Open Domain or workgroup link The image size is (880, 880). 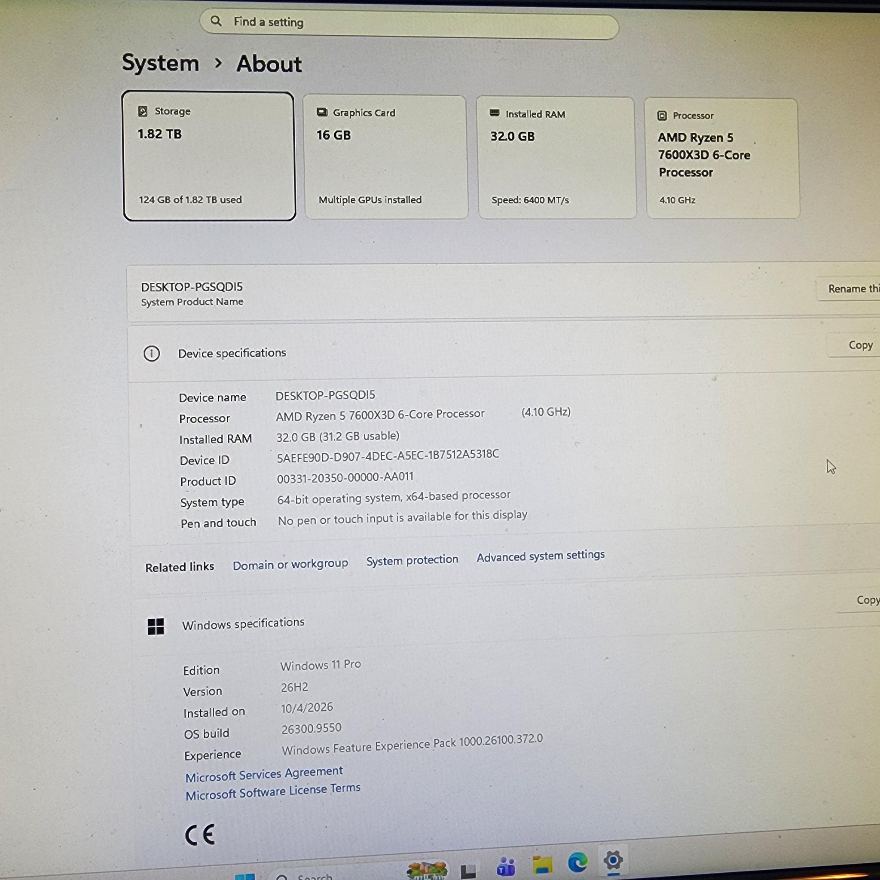(x=290, y=564)
